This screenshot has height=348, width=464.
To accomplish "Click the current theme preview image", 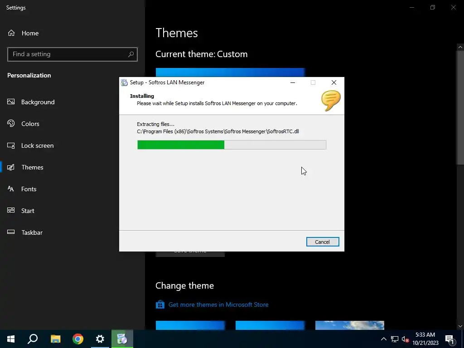I will click(x=230, y=72).
